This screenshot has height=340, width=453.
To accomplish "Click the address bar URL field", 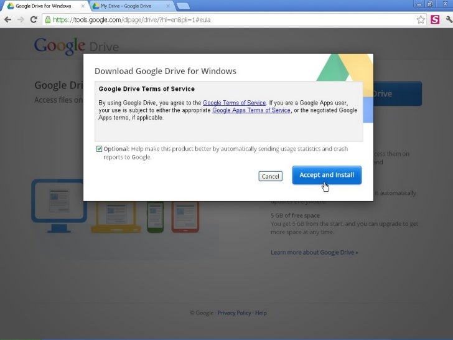I will [x=230, y=20].
